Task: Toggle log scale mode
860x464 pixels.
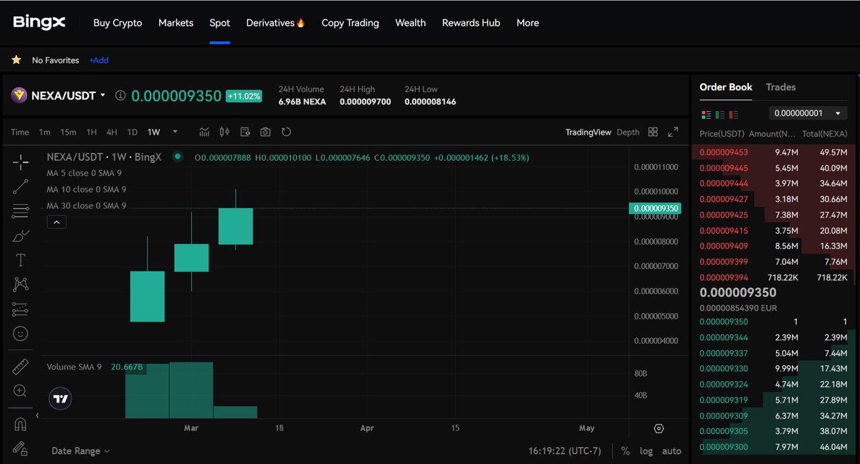Action: [646, 451]
